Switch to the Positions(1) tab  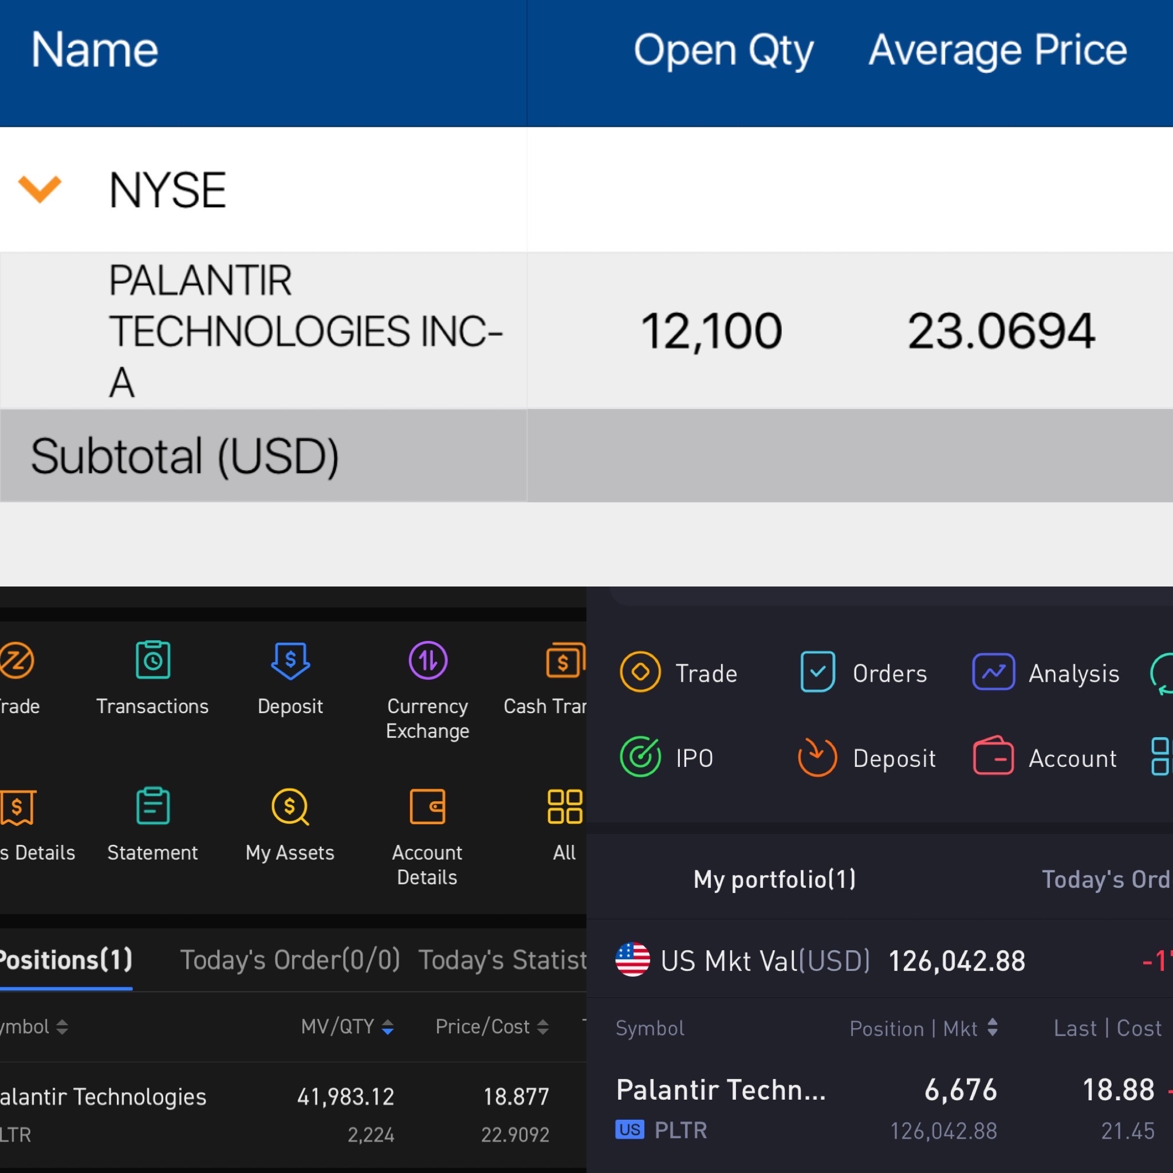(x=65, y=960)
